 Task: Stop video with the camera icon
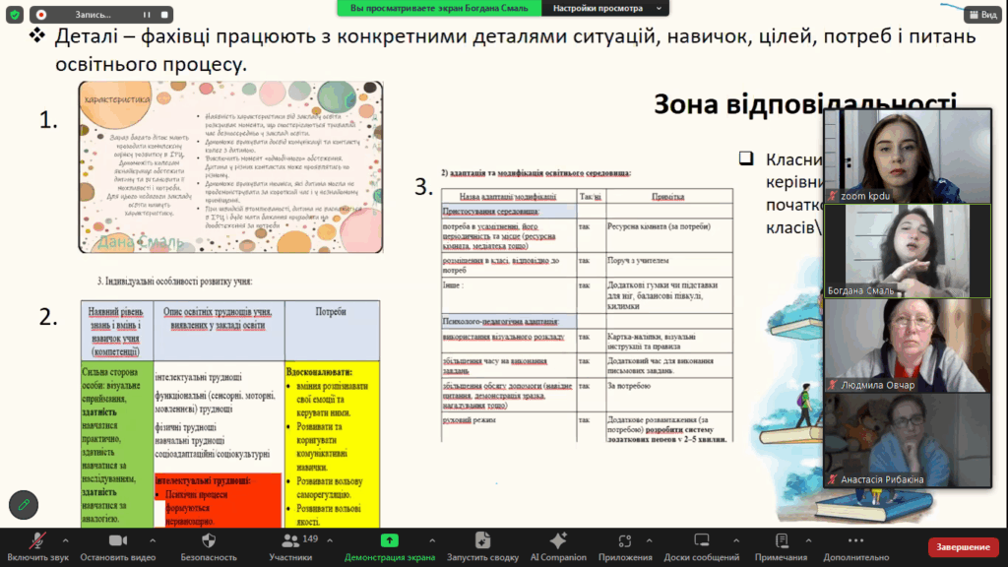pos(118,541)
